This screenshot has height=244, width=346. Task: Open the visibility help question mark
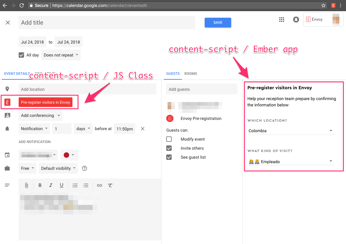(84, 168)
